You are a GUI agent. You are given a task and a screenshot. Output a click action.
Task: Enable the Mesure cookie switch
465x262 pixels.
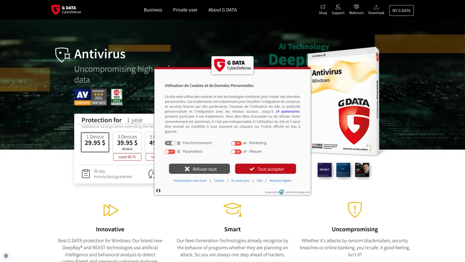[x=236, y=152]
